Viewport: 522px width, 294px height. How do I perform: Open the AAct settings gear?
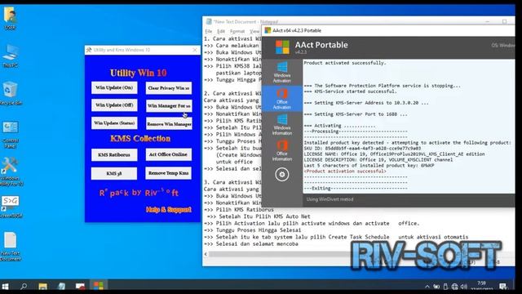pos(282,175)
